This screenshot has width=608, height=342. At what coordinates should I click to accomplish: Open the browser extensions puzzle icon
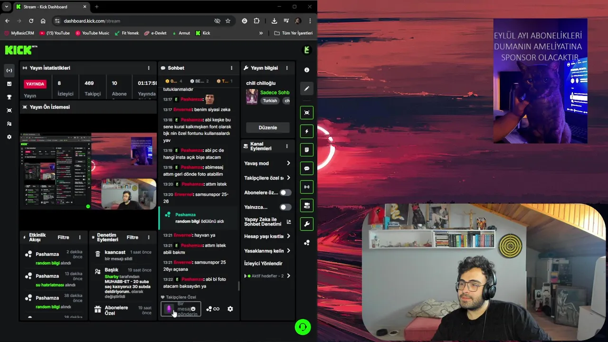point(256,21)
